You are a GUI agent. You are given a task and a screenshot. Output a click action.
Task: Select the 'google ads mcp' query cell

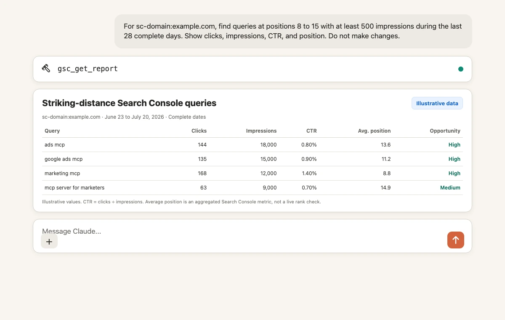(64, 159)
